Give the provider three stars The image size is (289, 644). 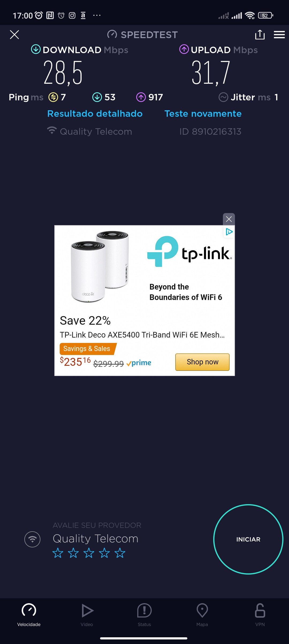(x=89, y=553)
